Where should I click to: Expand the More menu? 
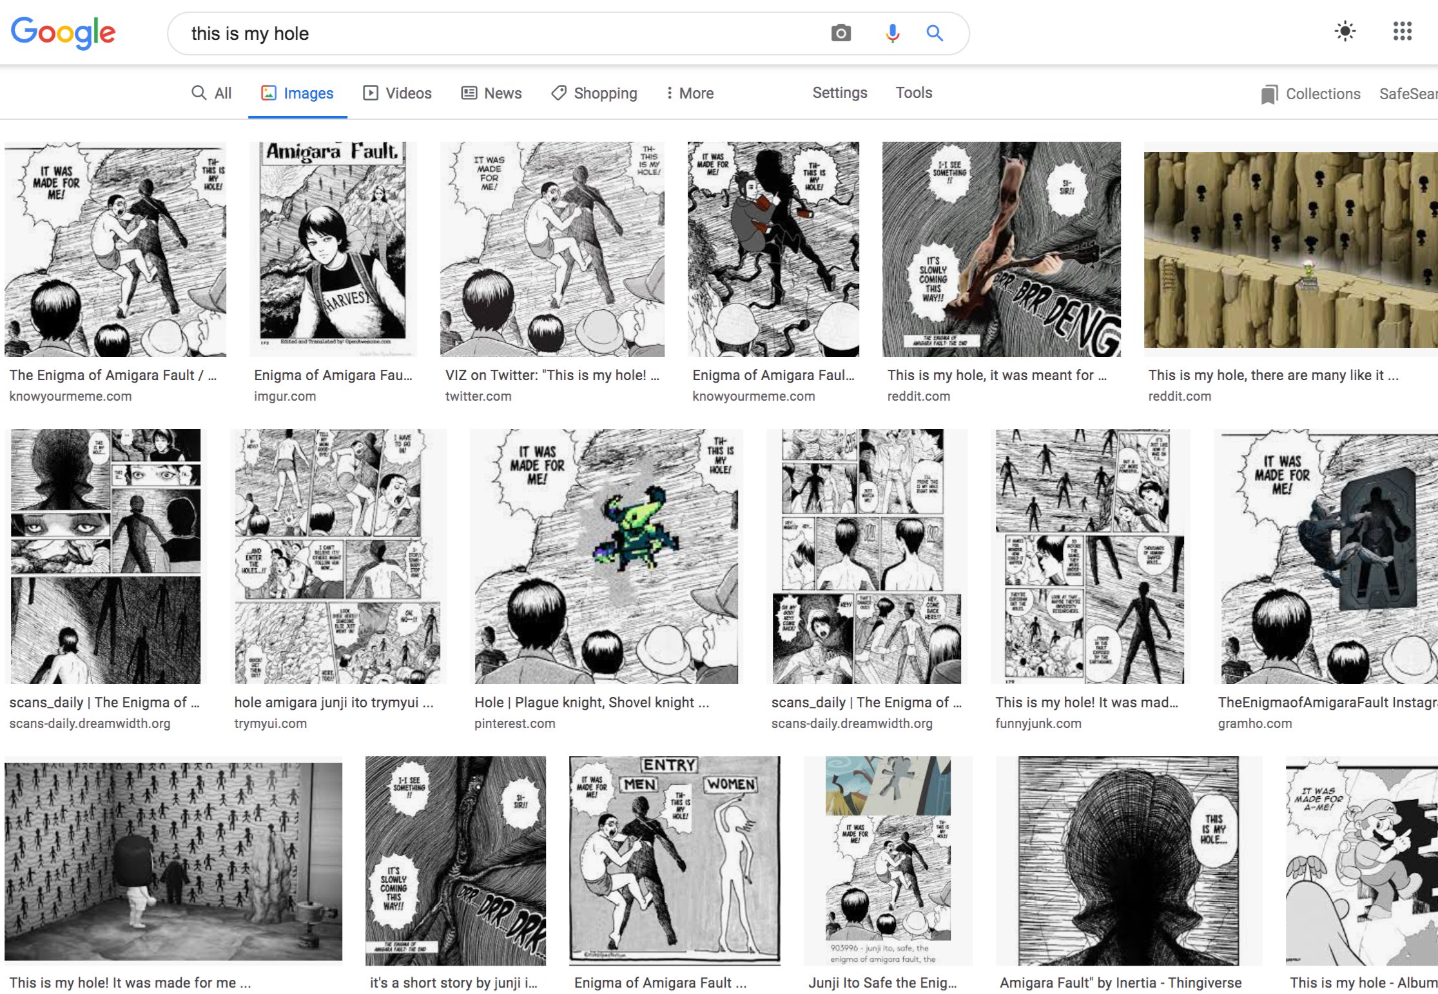pos(690,93)
